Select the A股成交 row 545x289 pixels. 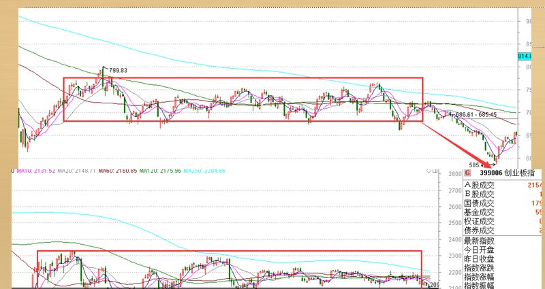503,185
